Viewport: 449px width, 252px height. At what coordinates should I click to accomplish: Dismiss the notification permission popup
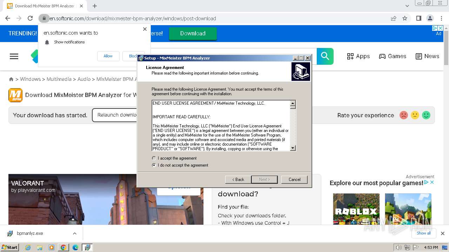145,29
